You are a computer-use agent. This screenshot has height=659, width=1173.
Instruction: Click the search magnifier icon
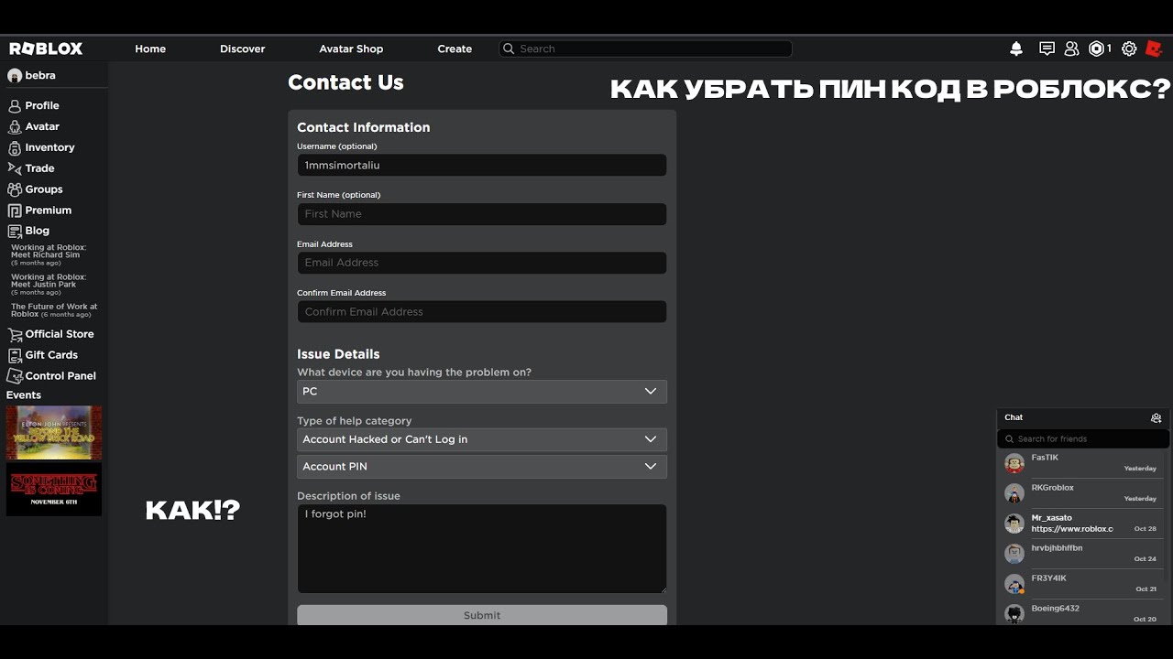click(509, 49)
